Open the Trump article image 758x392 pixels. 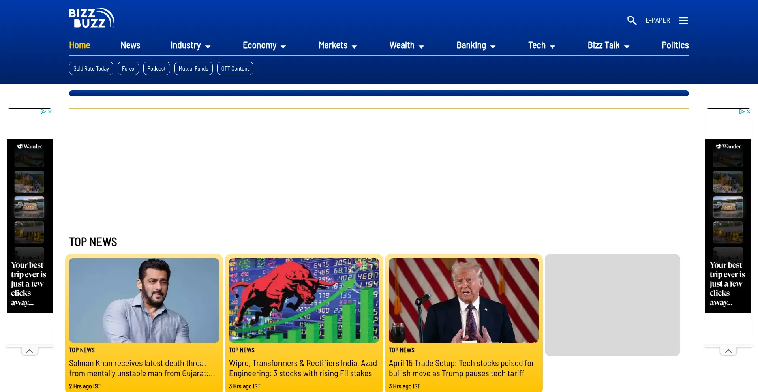tap(464, 300)
